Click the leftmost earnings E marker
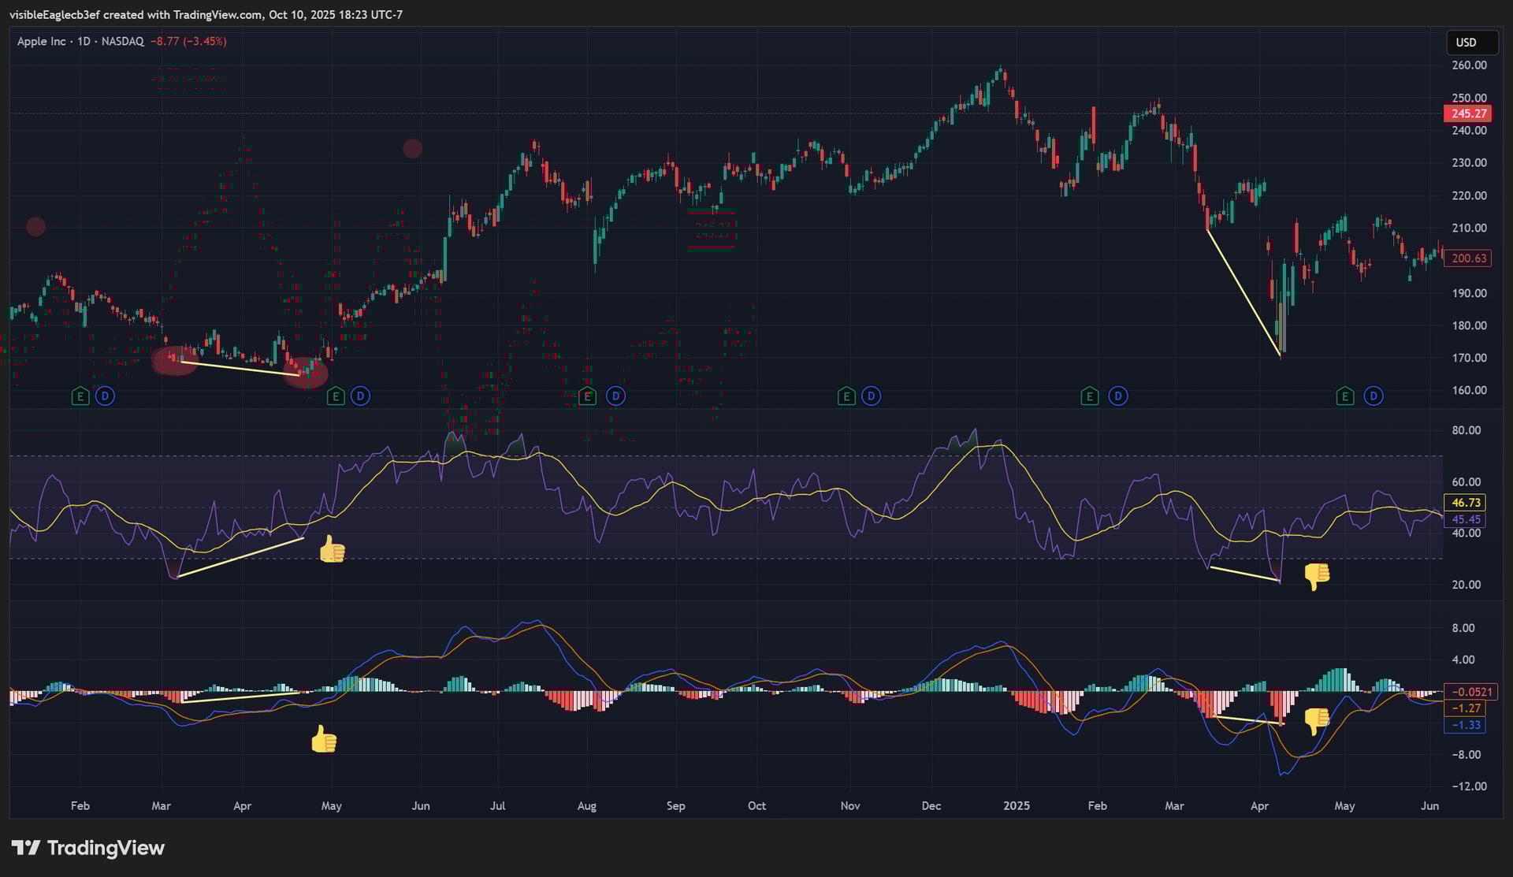 80,396
